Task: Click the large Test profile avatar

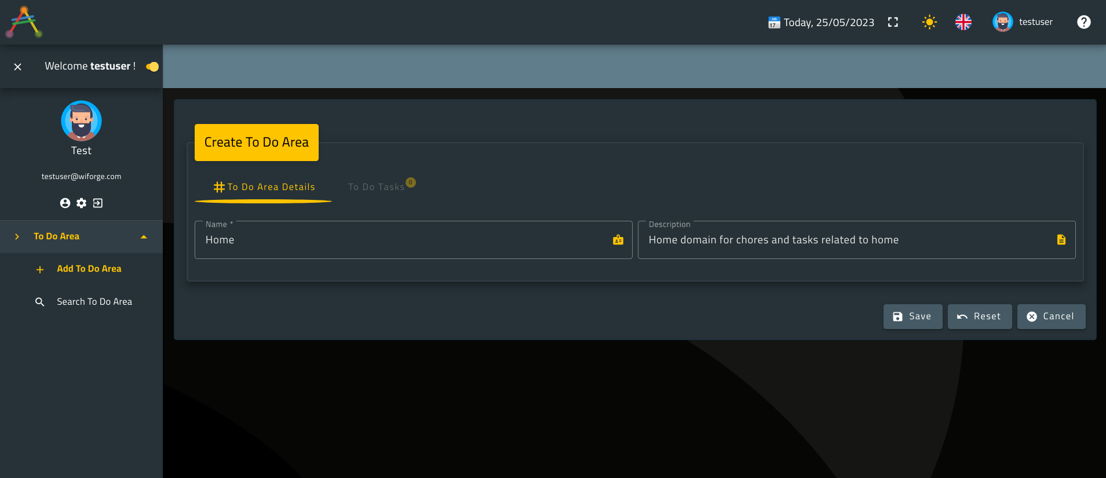Action: tap(81, 121)
